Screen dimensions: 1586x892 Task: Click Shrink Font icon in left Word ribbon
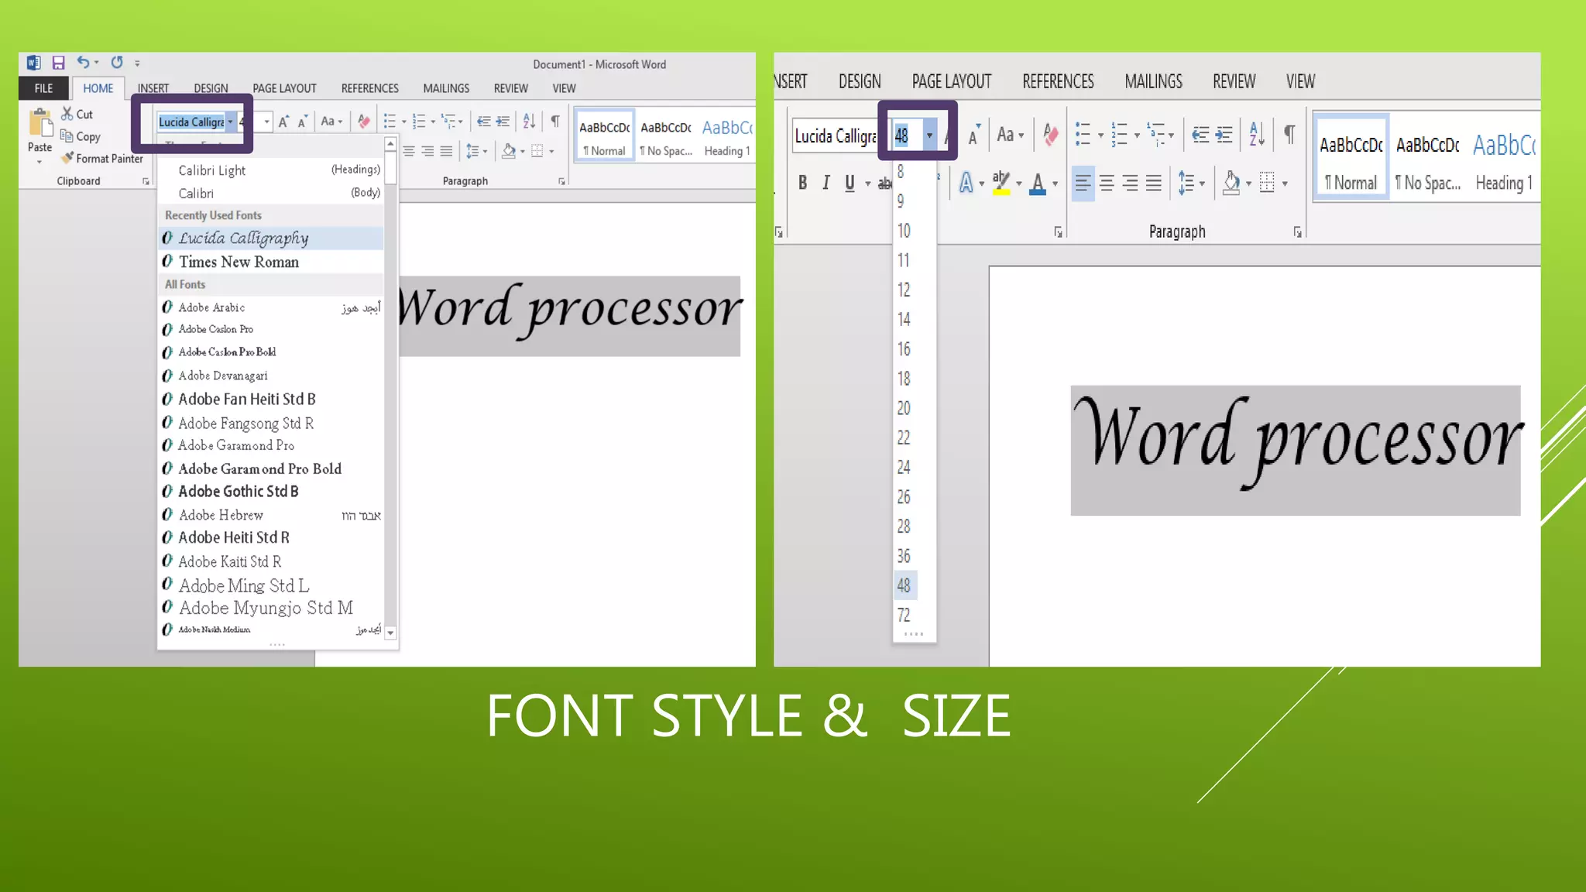pyautogui.click(x=303, y=122)
